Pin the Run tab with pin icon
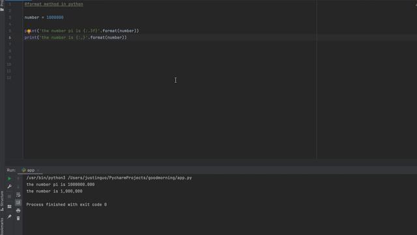This screenshot has width=417, height=235. (x=9, y=217)
